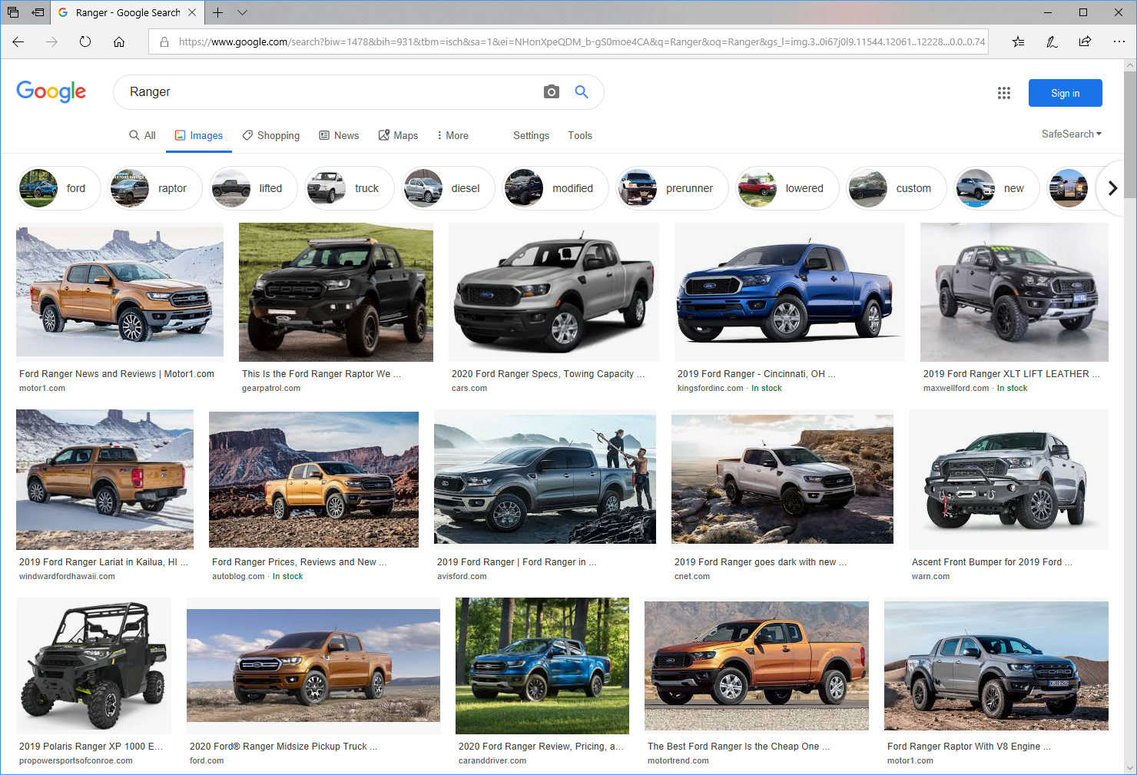1137x775 pixels.
Task: Open the Google apps grid
Action: pos(1003,93)
